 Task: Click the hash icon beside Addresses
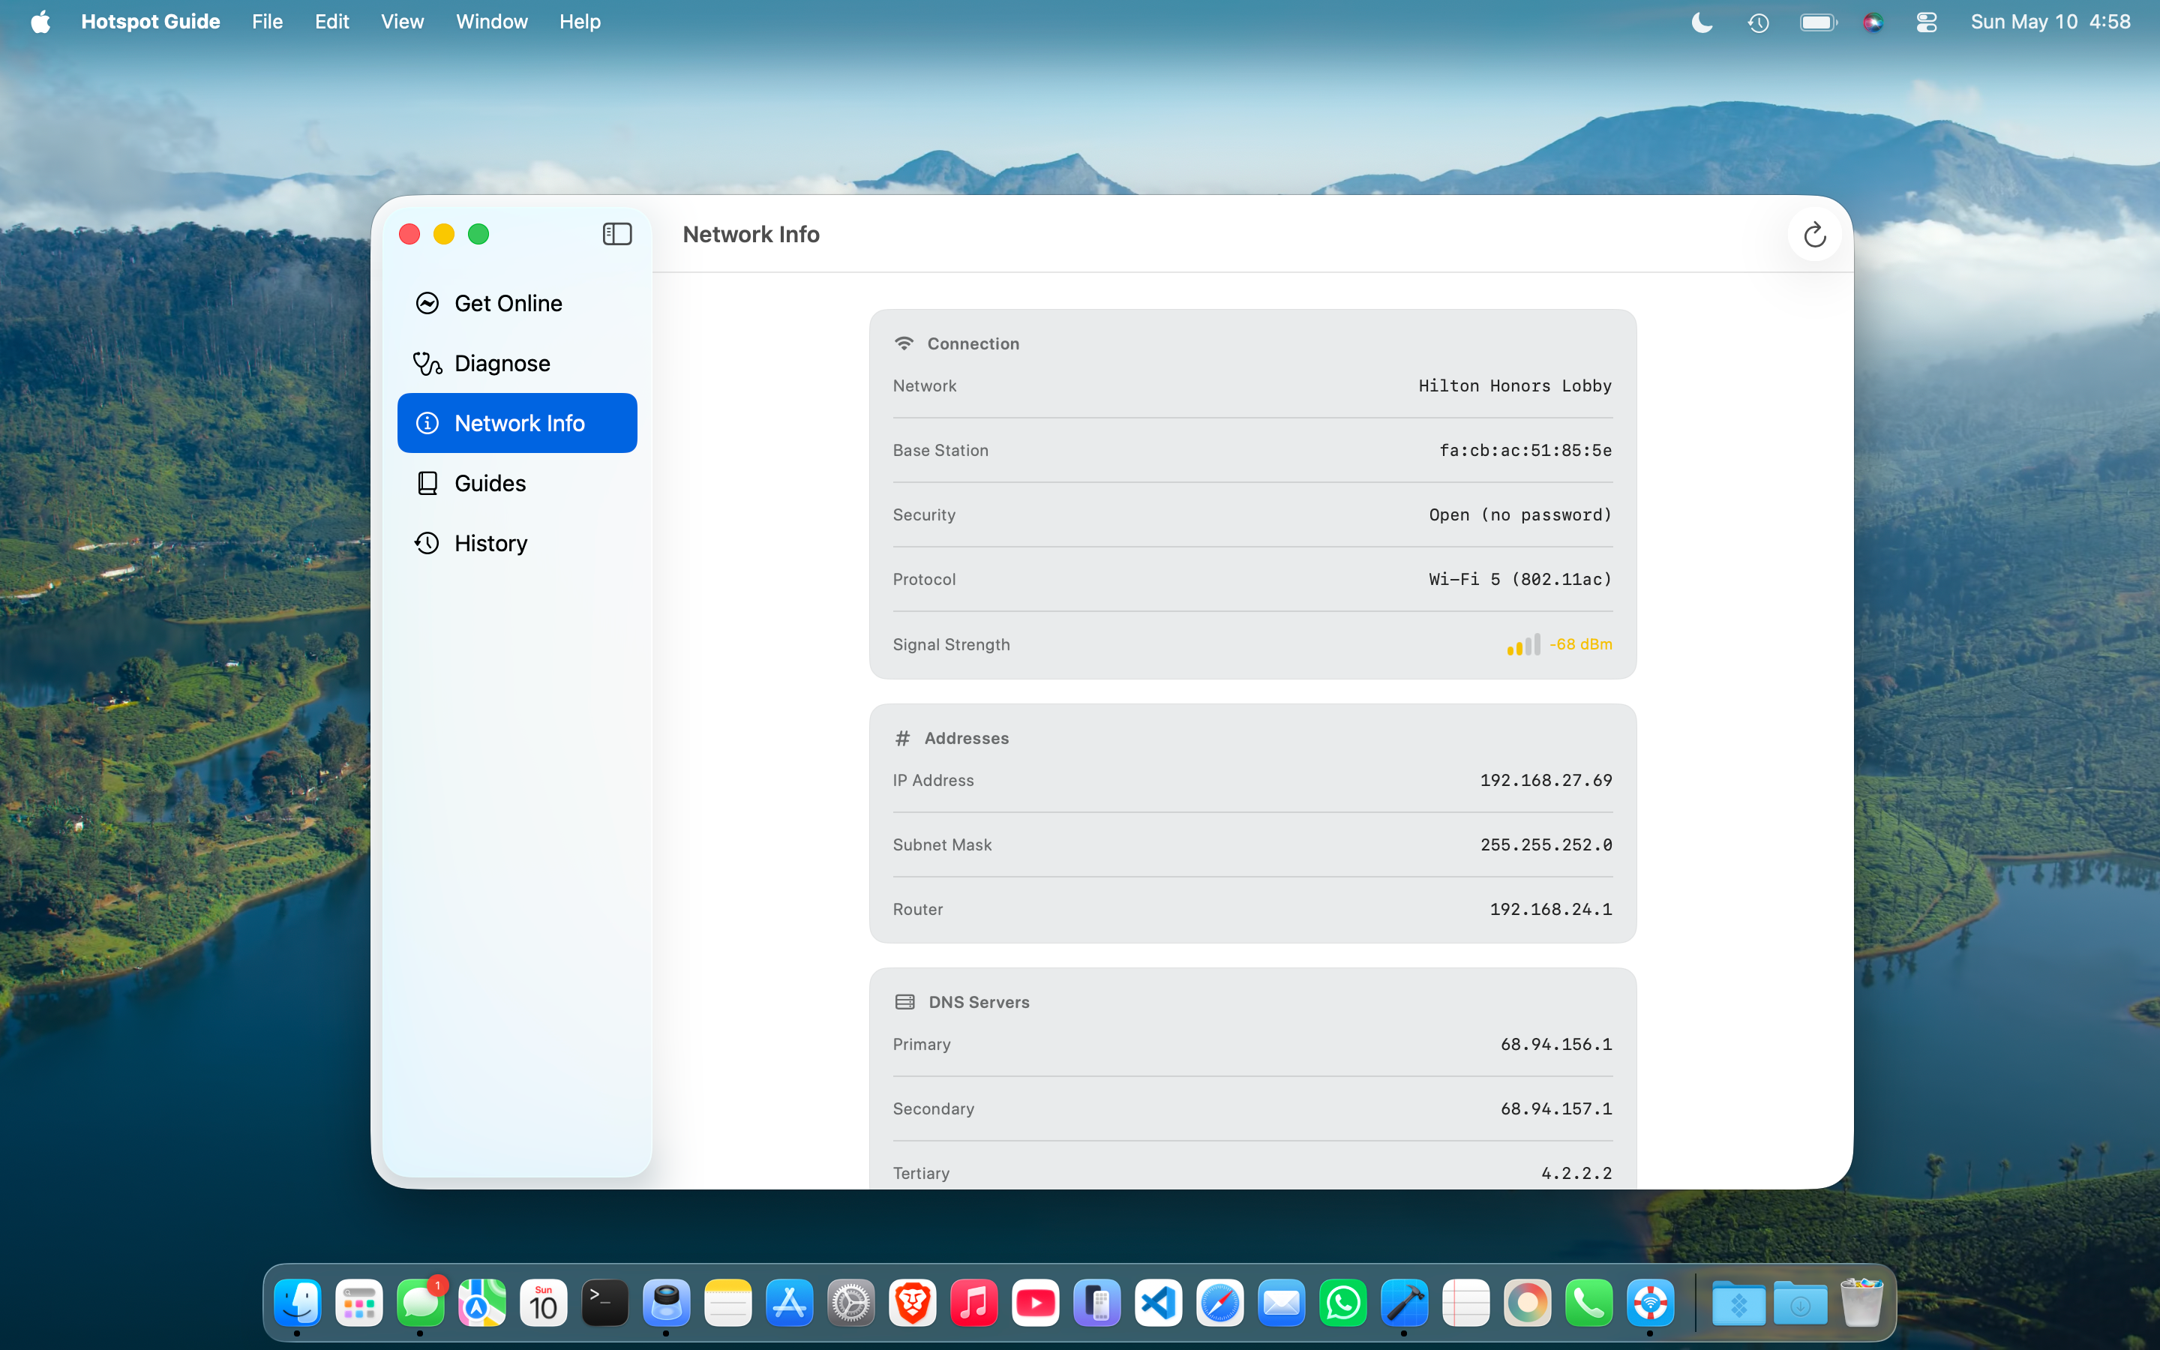[902, 739]
